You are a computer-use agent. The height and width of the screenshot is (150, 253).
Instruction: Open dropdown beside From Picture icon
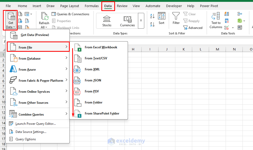(x=31, y=14)
